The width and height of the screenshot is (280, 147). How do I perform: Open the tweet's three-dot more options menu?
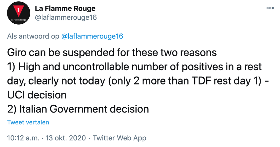tap(270, 8)
